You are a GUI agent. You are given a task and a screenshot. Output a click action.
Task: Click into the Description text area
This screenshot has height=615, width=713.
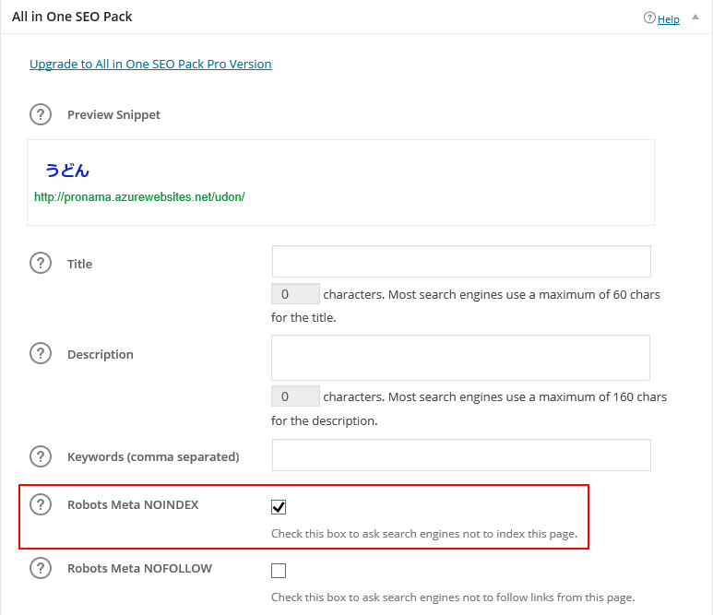tap(460, 357)
